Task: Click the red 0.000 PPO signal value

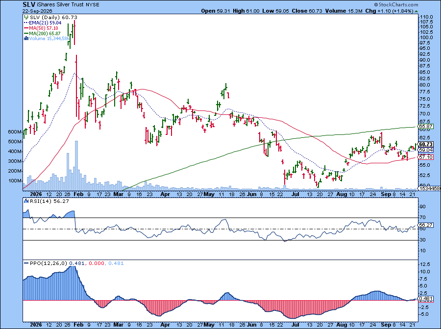Action: pyautogui.click(x=96, y=263)
